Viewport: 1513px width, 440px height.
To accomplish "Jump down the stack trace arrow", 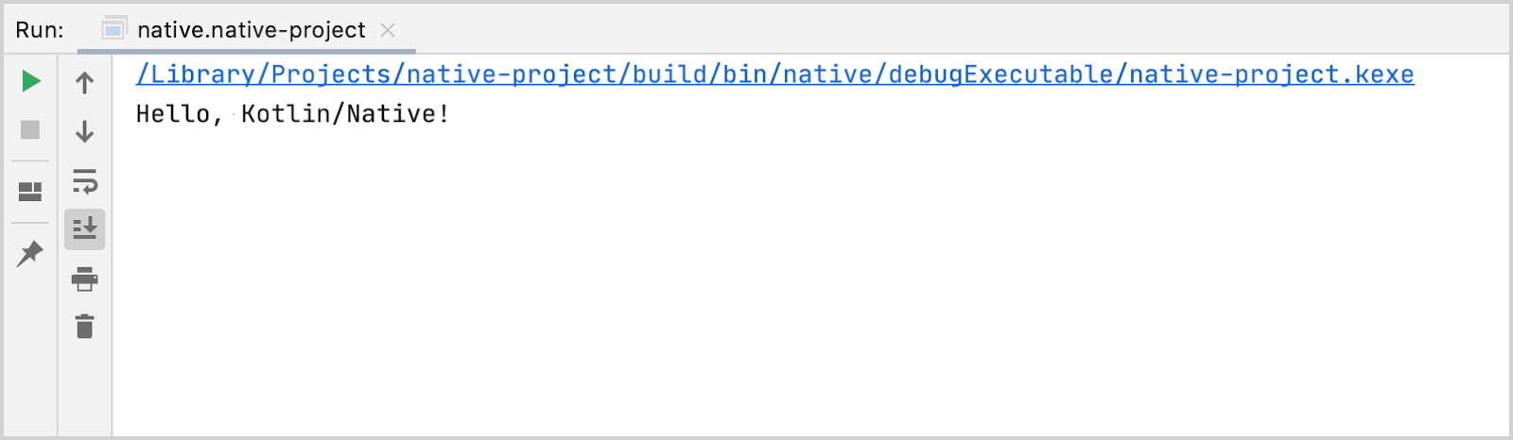I will [x=84, y=131].
